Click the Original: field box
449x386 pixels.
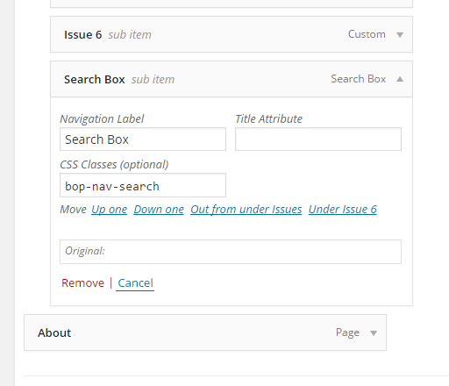[x=231, y=252]
